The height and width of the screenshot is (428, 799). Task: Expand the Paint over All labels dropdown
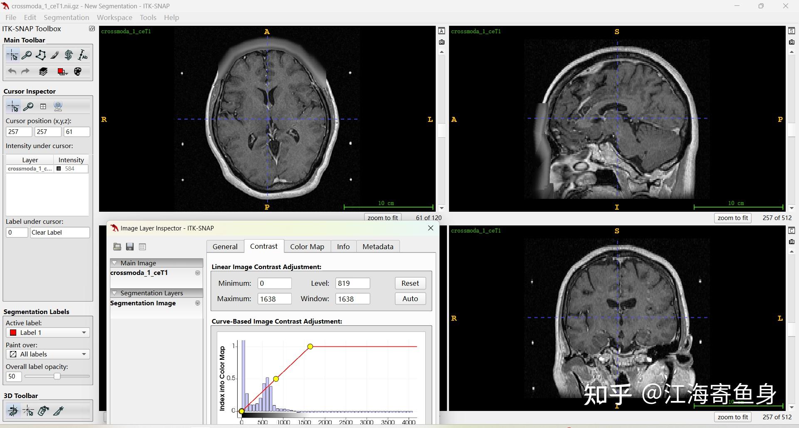tap(48, 354)
